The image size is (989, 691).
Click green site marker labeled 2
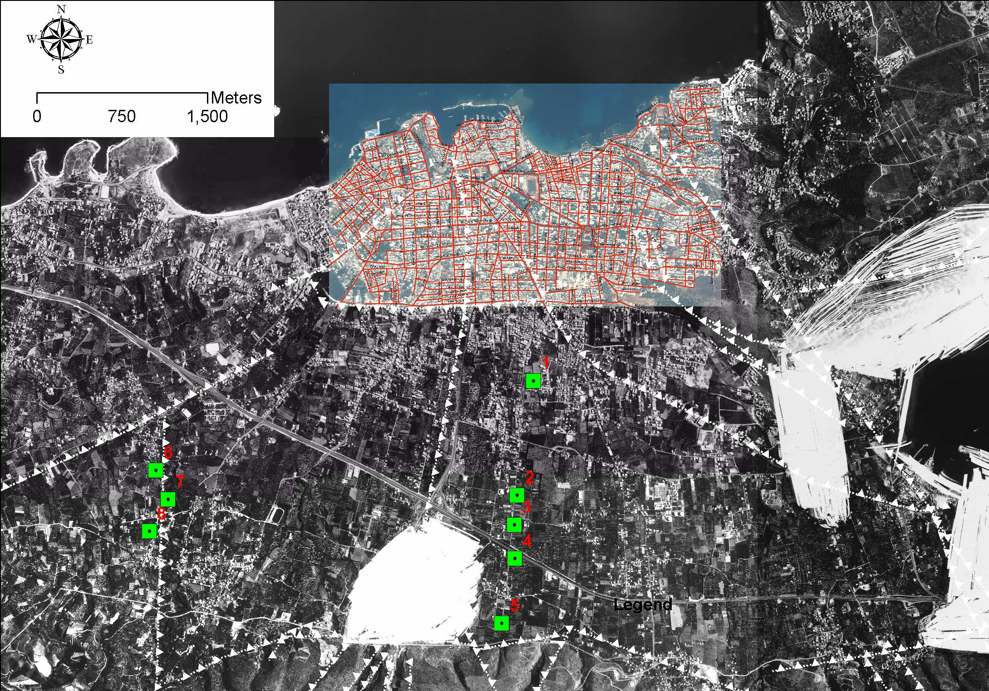click(517, 495)
